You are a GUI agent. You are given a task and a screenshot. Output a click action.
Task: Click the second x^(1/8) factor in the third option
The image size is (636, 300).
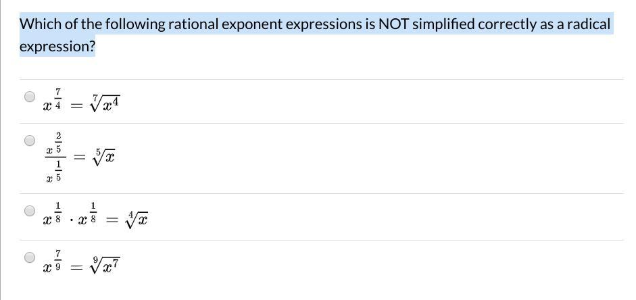87,214
